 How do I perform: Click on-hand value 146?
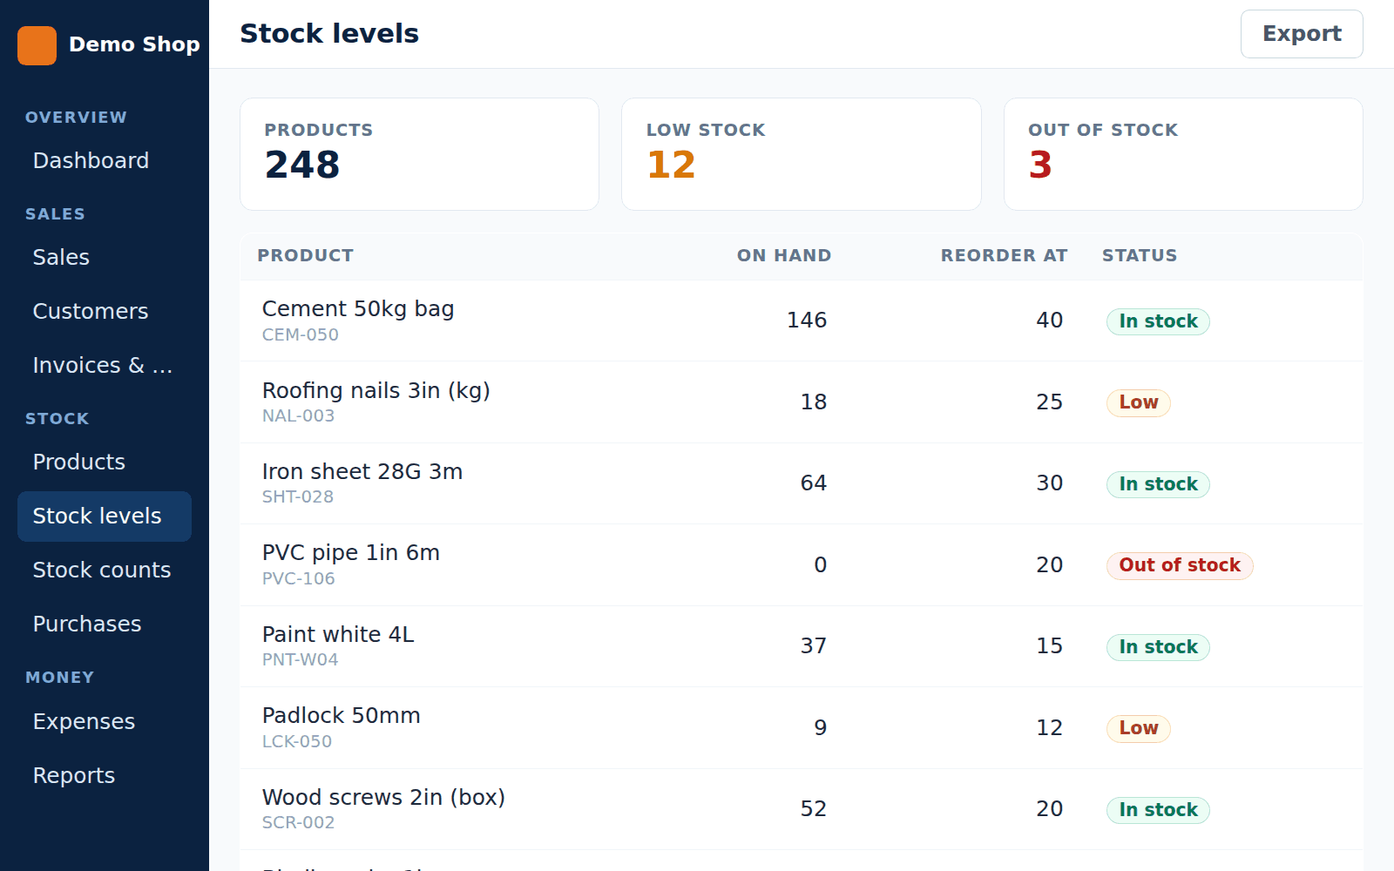tap(807, 321)
